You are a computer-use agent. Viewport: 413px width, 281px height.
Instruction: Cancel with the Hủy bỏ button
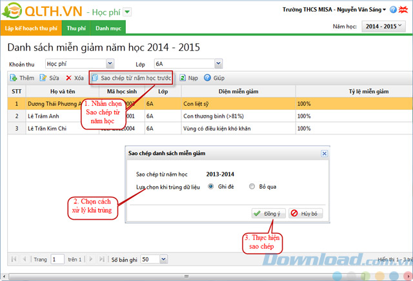coord(305,213)
